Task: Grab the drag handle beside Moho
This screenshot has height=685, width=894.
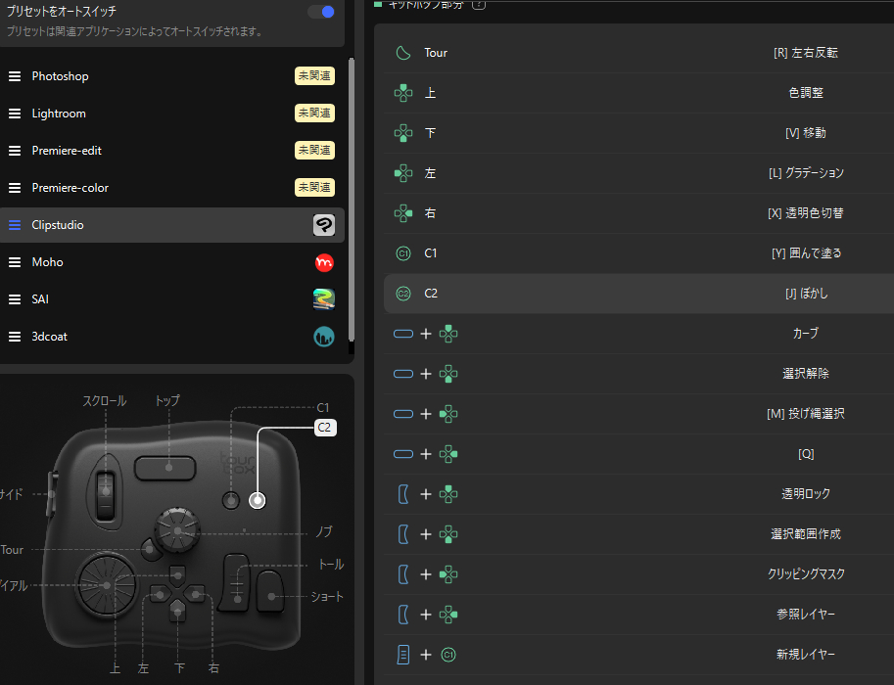Action: [15, 262]
